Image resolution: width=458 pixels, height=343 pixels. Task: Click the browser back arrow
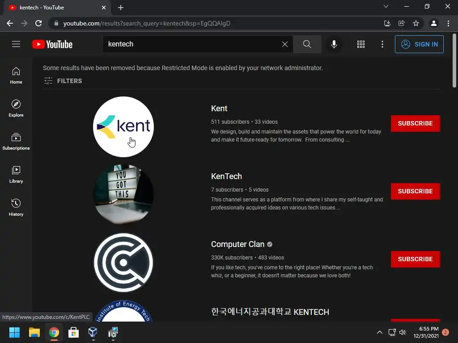10,23
